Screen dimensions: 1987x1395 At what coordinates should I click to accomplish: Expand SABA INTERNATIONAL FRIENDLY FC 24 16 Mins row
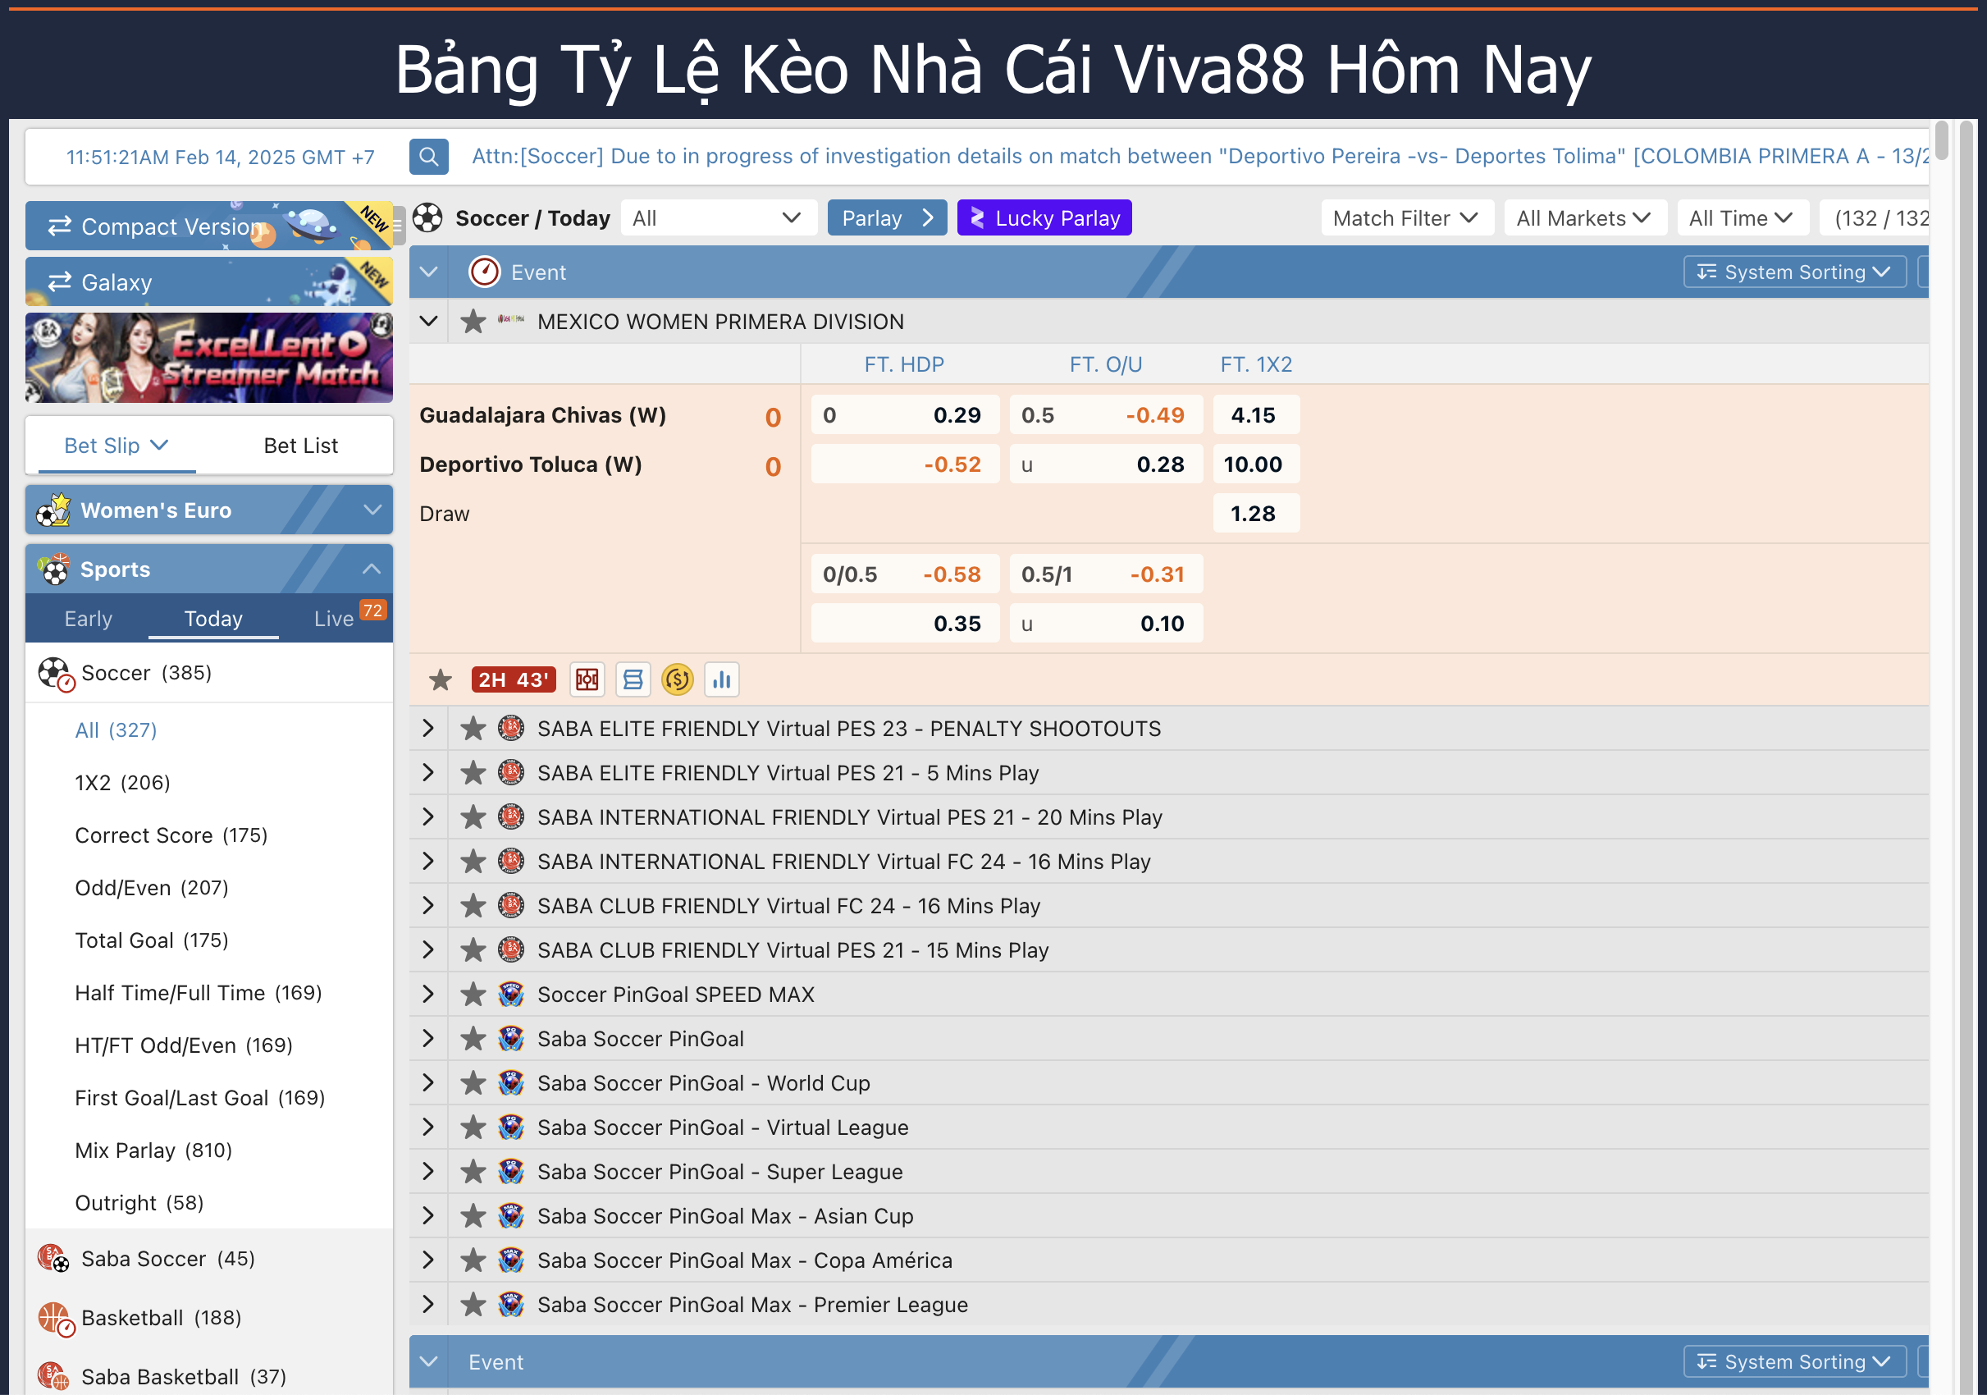point(428,861)
